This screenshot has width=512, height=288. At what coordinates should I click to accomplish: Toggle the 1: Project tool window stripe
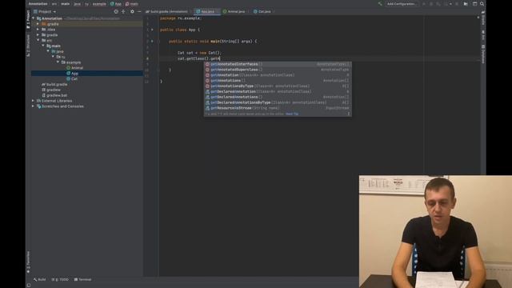point(29,19)
